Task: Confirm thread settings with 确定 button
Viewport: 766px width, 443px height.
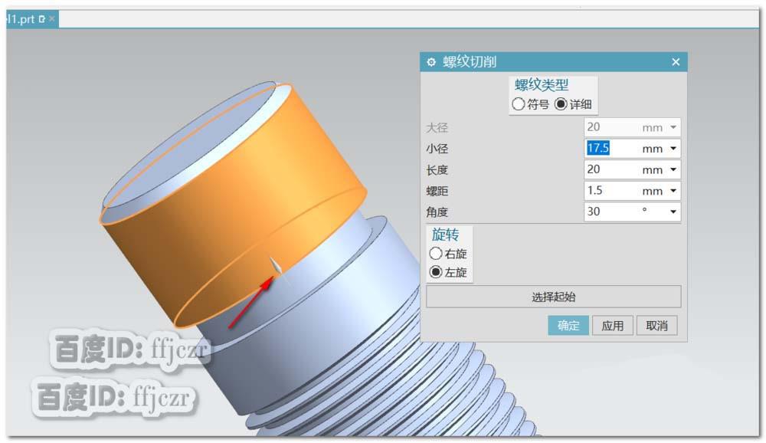Action: click(568, 325)
